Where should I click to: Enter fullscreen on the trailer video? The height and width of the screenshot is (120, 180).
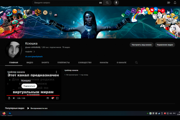click(57, 98)
